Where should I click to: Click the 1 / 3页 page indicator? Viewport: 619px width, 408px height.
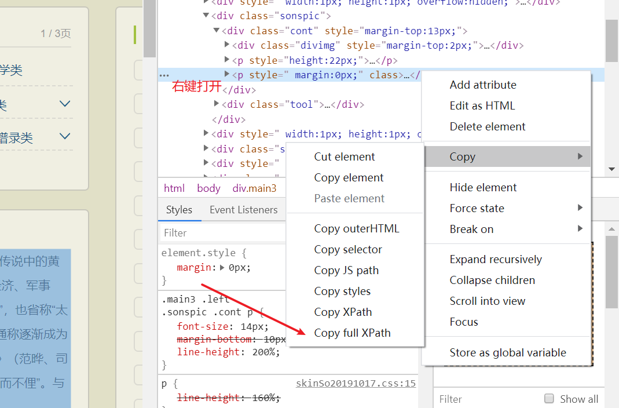(x=56, y=34)
